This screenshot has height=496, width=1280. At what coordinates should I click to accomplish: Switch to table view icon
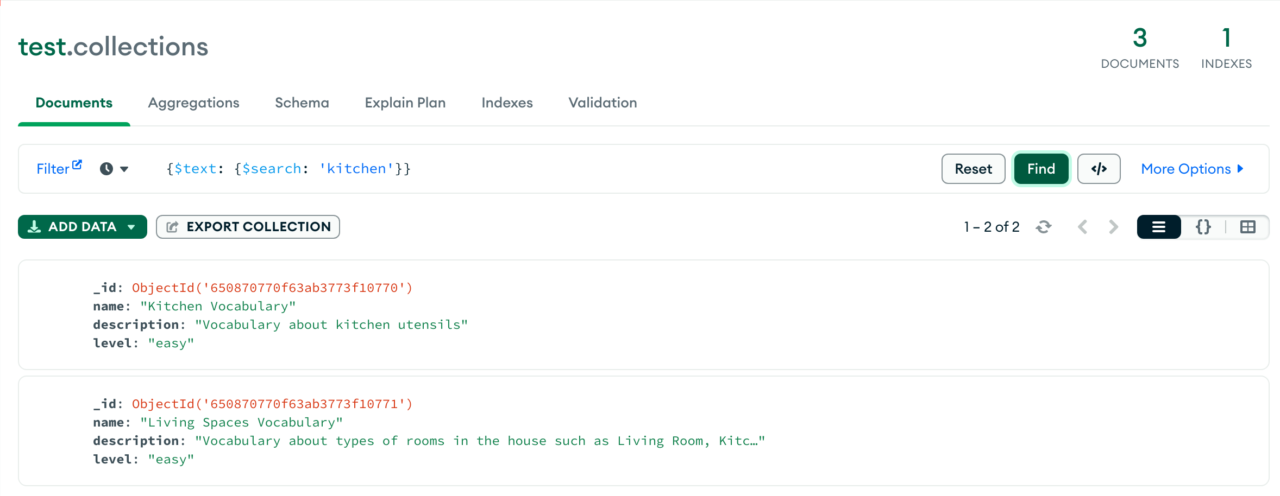tap(1247, 227)
